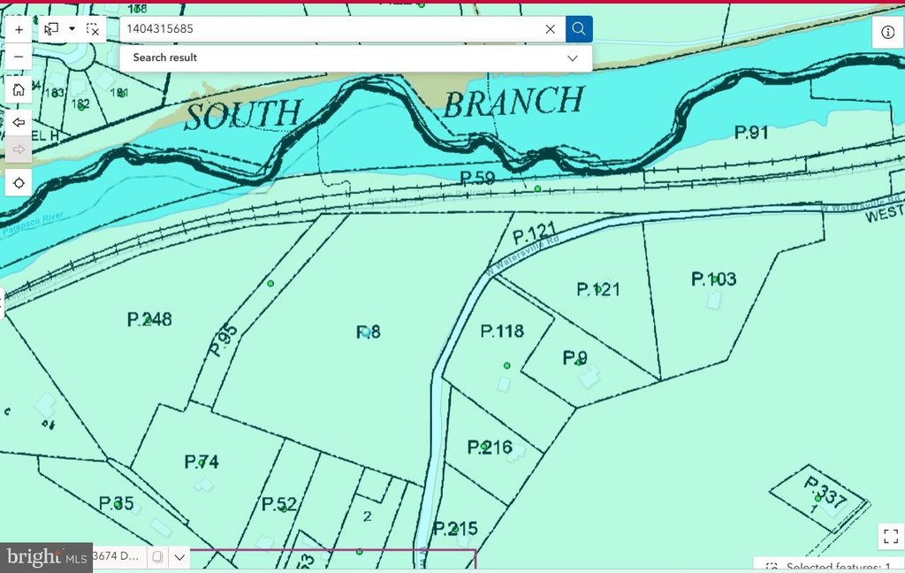This screenshot has height=573, width=905.
Task: Open the map information panel
Action: point(887,33)
